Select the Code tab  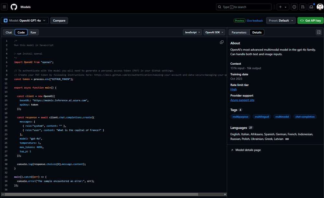click(21, 32)
